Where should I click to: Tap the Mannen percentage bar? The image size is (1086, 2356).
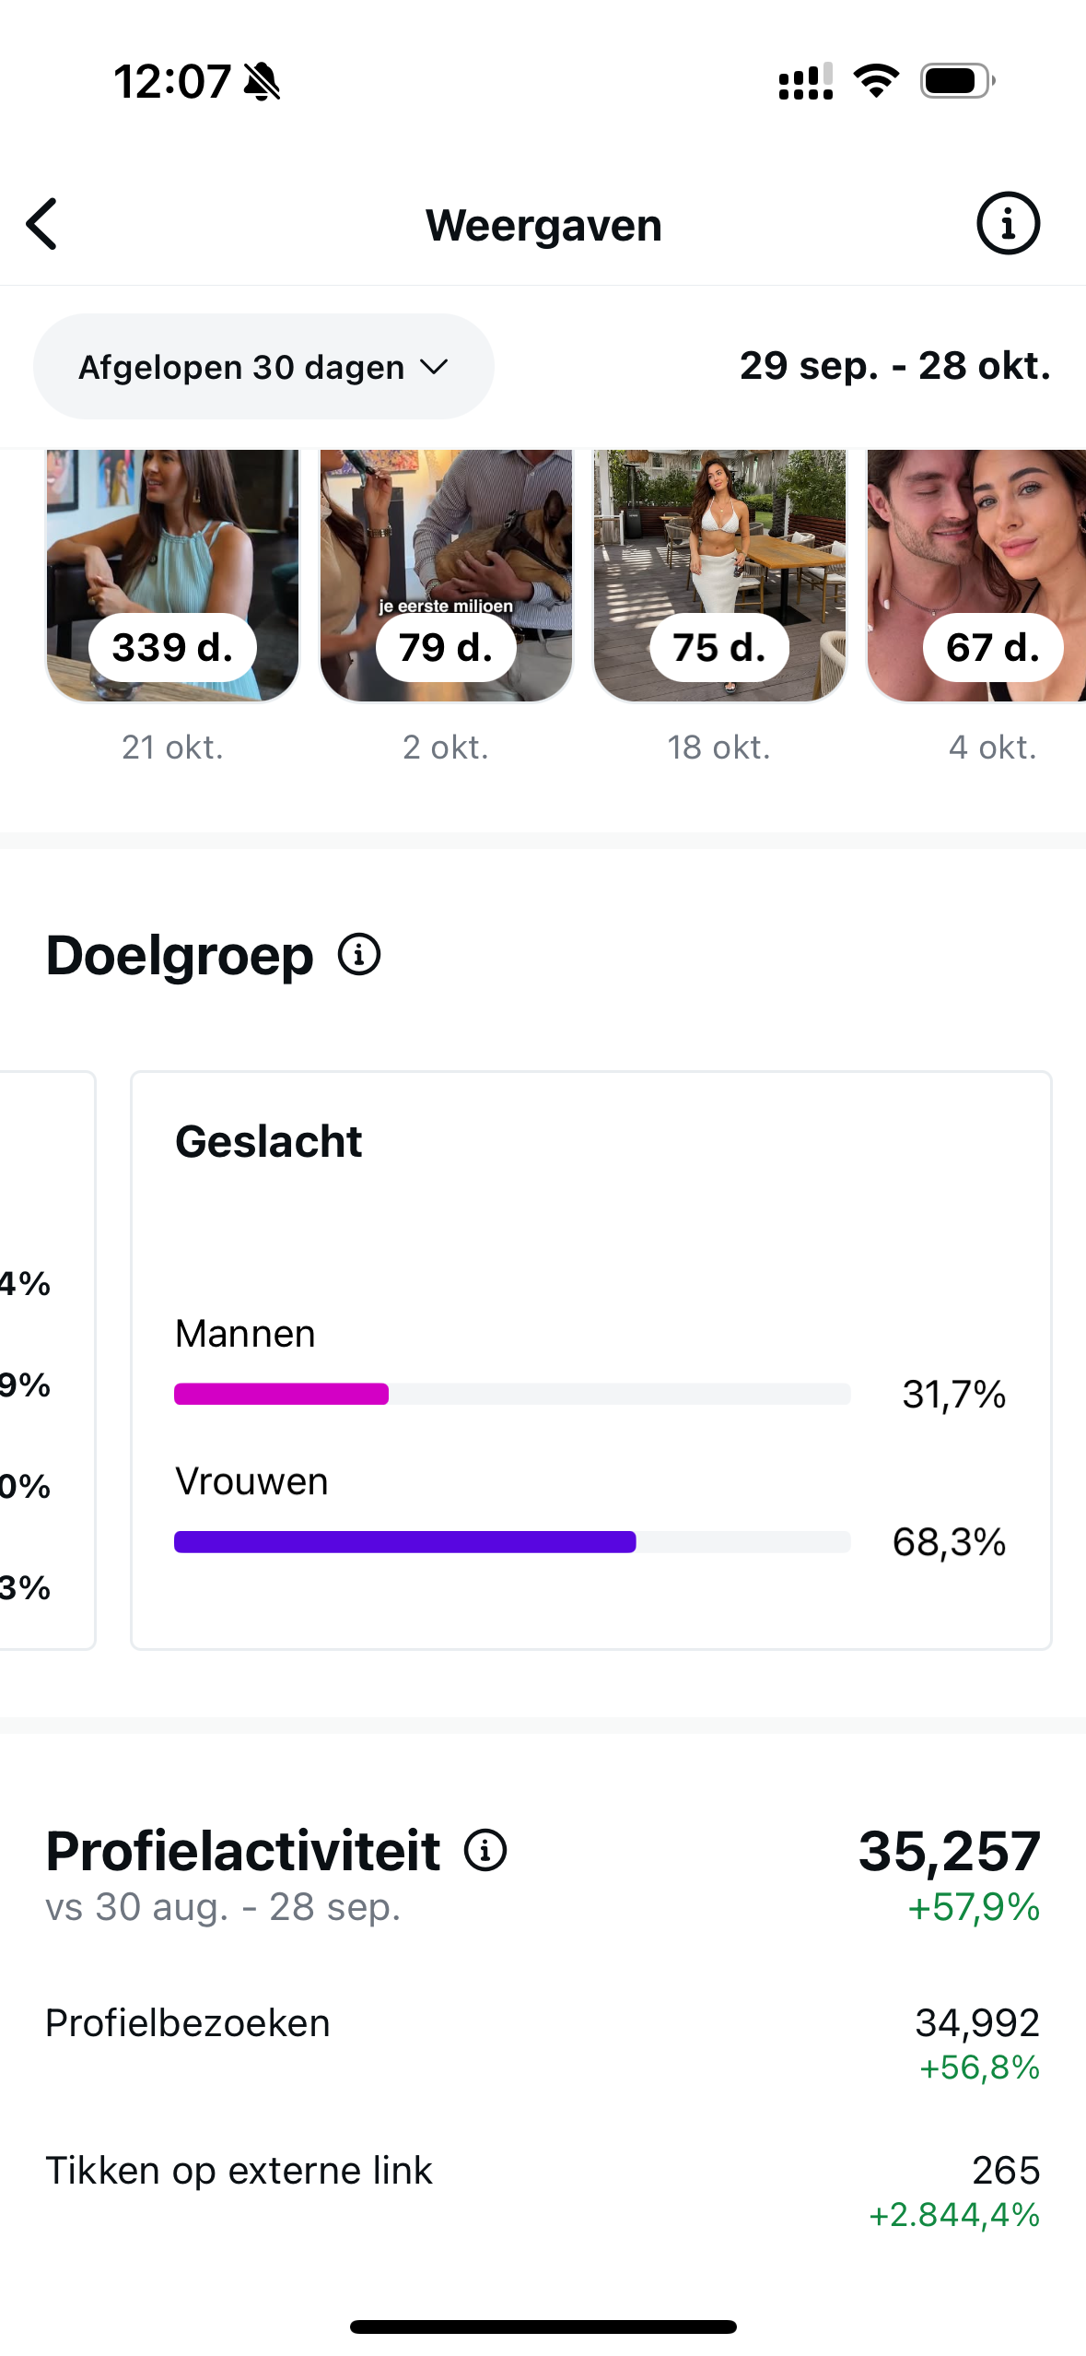(512, 1394)
